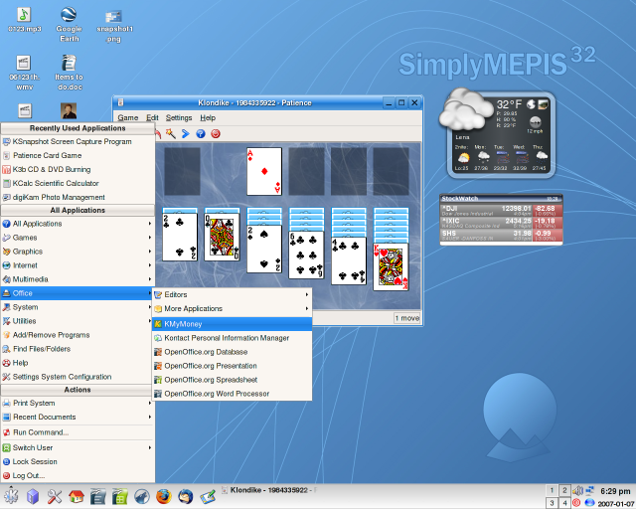This screenshot has height=509, width=636.
Task: Launch OpenOffice Calc spreadsheet from the panel
Action: tap(119, 496)
